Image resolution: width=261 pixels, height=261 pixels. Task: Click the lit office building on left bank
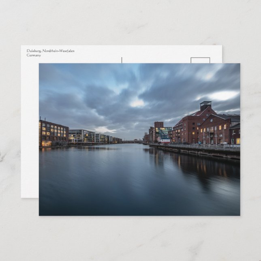53,133
